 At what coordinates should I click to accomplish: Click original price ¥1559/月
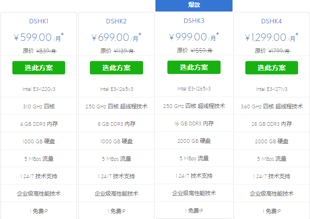point(202,51)
